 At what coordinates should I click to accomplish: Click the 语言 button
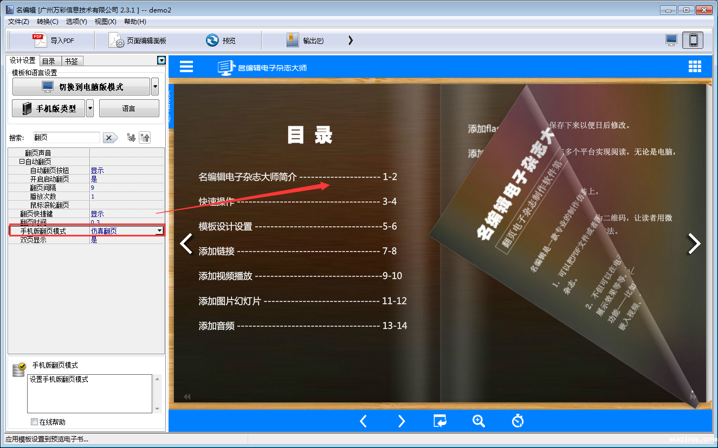click(129, 108)
